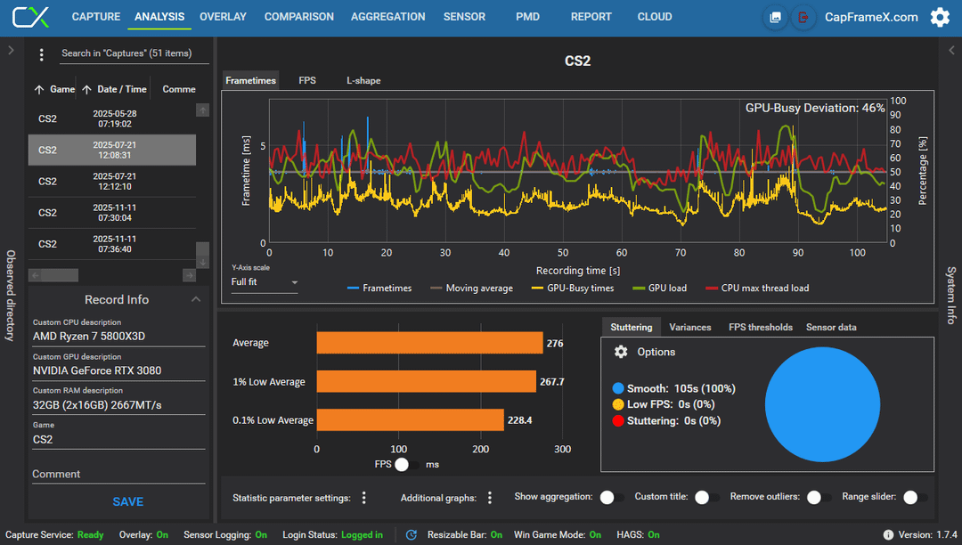Switch the FPS / ms toggle

(407, 465)
